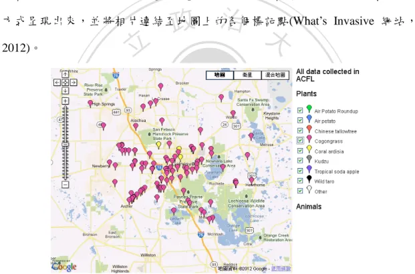The image size is (415, 274).
Task: Uncheck the Coral ardisia checkbox
Action: tap(300, 151)
